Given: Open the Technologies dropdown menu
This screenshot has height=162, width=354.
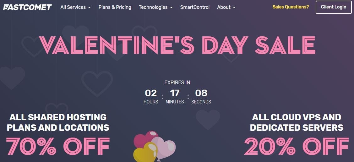Looking at the screenshot, I should (x=156, y=7).
